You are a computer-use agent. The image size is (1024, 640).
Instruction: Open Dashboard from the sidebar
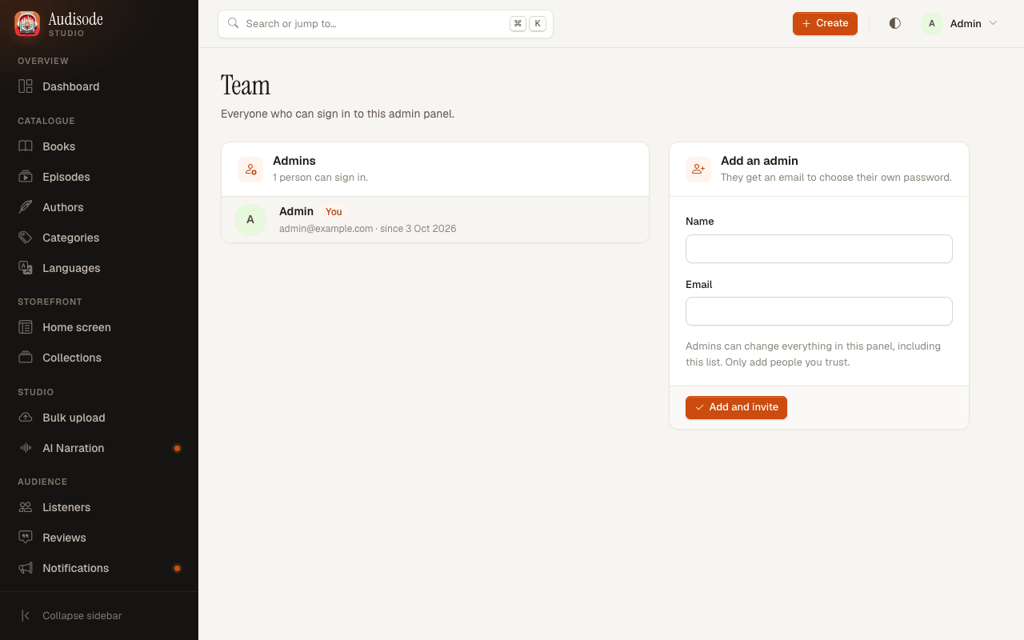99,86
